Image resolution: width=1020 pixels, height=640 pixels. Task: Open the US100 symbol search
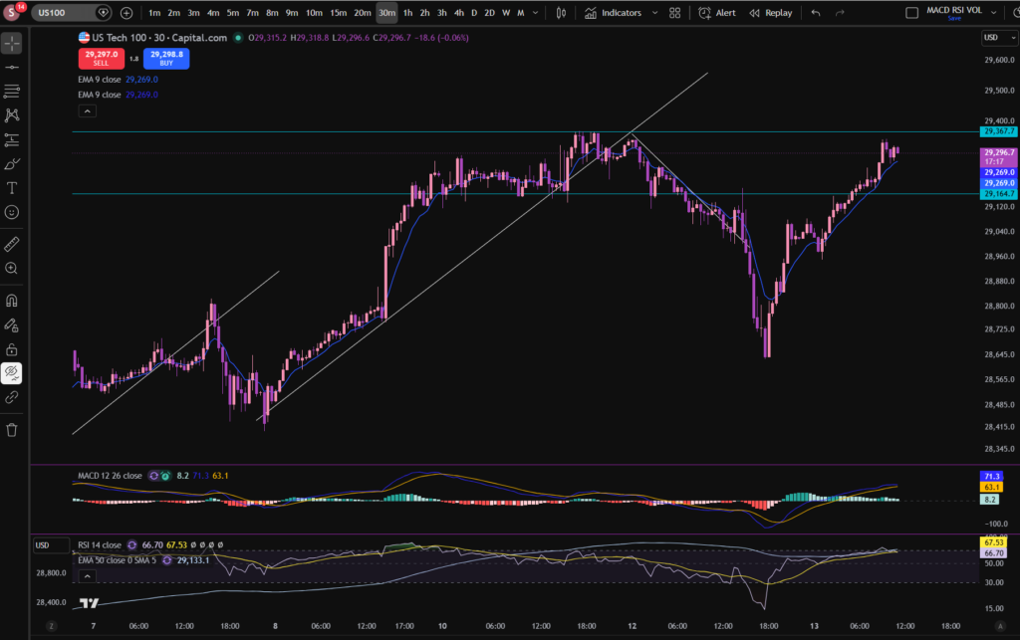coord(64,12)
